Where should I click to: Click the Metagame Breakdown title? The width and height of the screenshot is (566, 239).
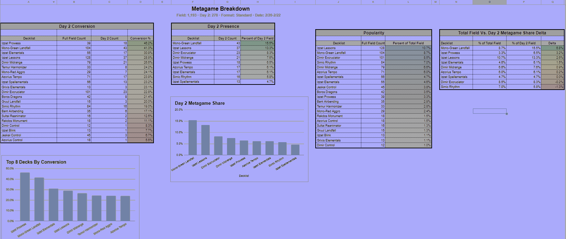pos(220,9)
